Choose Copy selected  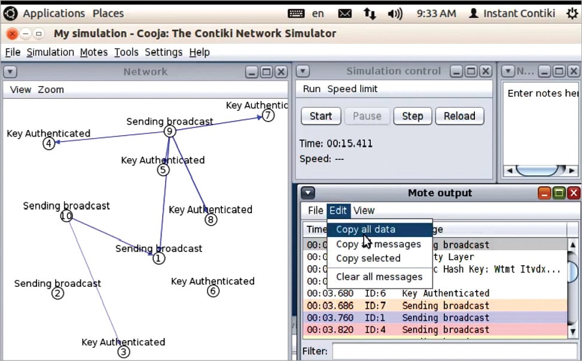(380, 258)
